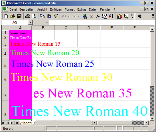This screenshot has height=132, width=156.
Task: Create a new blank workbook
Action: pyautogui.click(x=6, y=16)
